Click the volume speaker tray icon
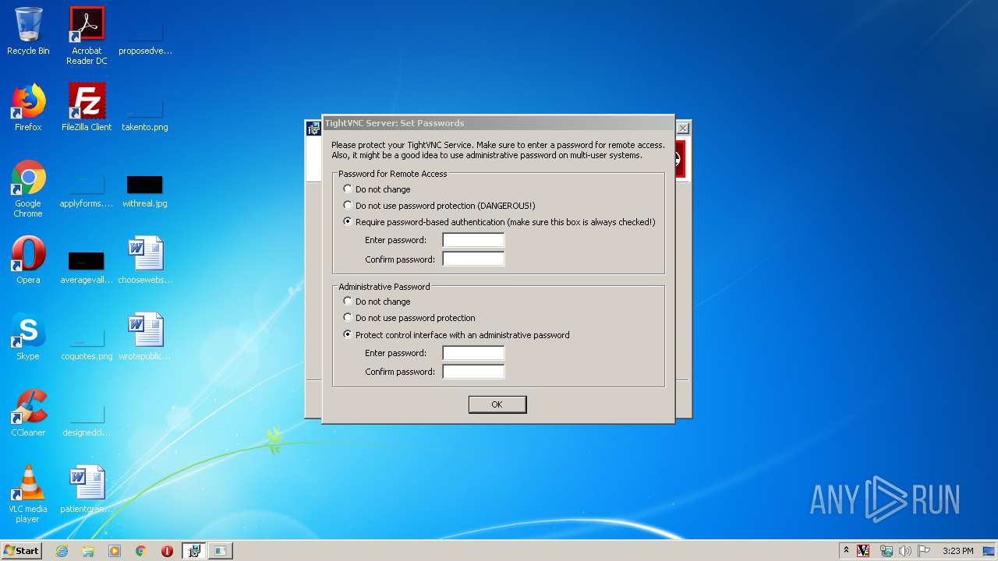998x561 pixels. point(904,551)
